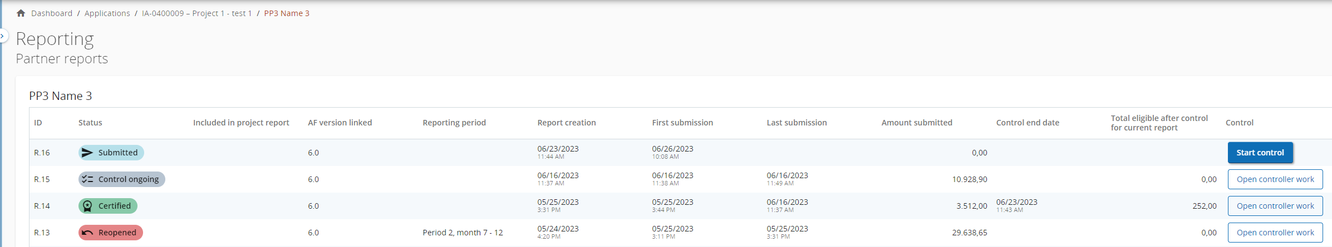Expand the collapsed left sidebar chevron
Screen dimensions: 1332x247
pos(3,36)
